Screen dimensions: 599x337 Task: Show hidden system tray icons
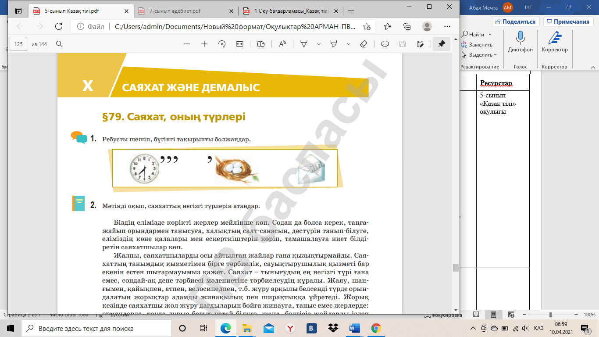[473, 328]
